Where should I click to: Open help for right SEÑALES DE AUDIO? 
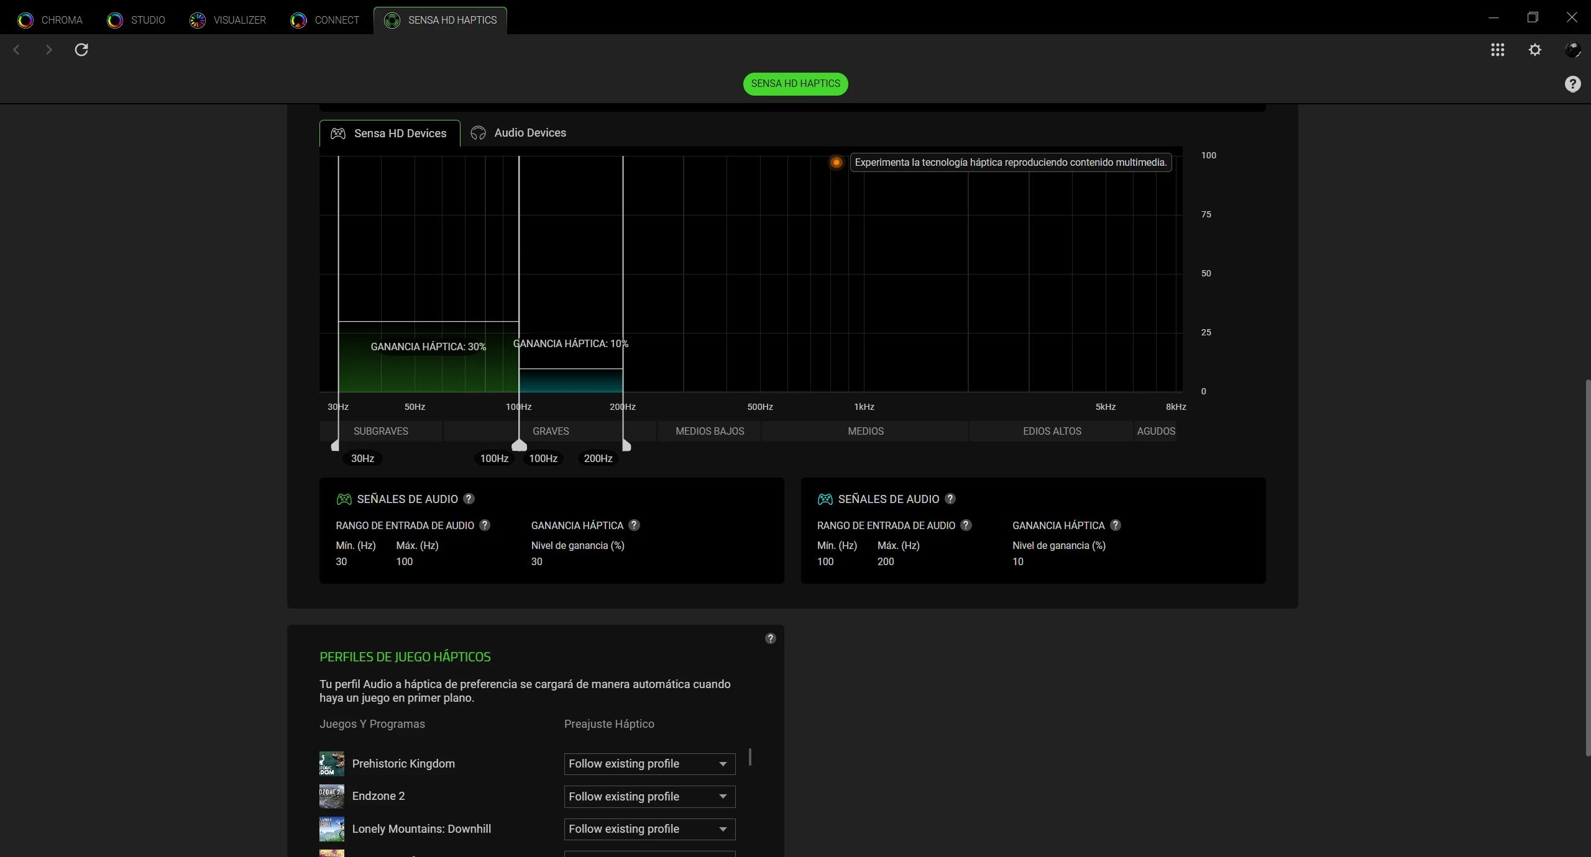950,499
